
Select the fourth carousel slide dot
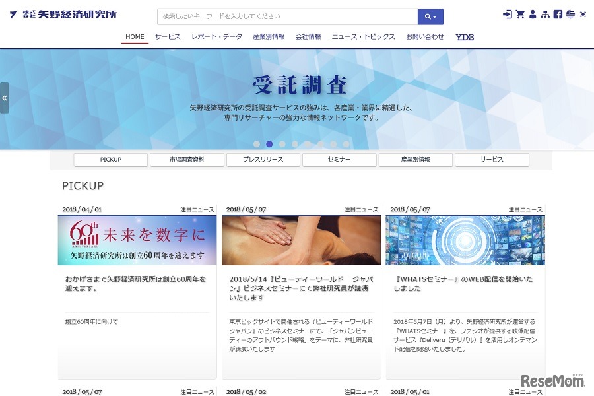(x=295, y=144)
